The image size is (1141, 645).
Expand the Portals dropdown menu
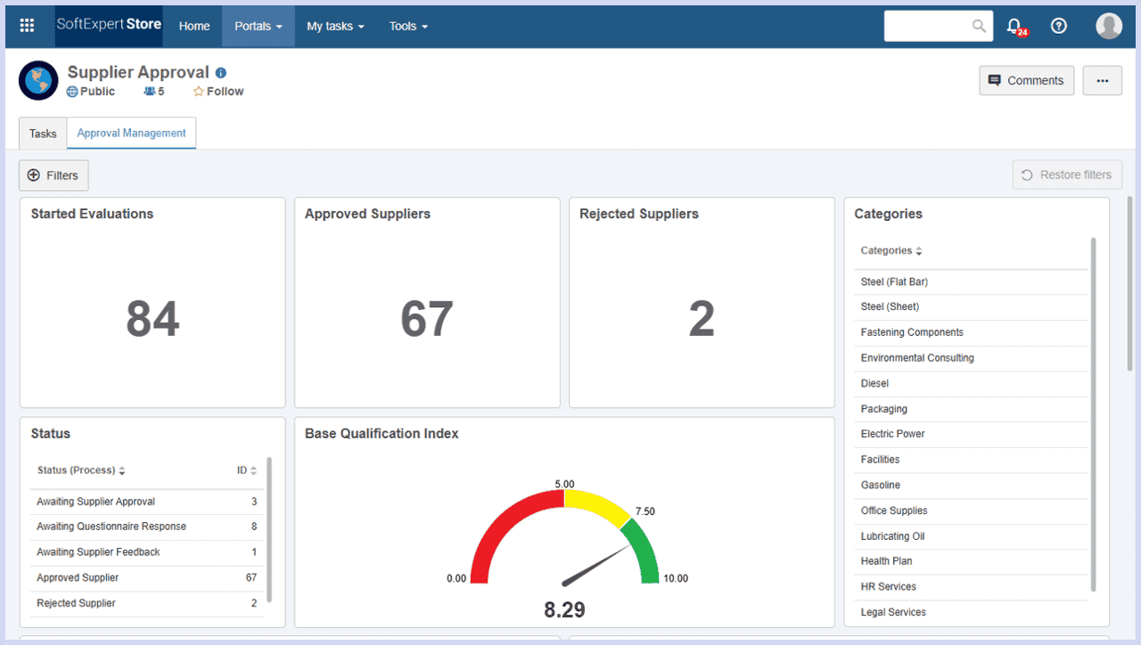coord(259,27)
